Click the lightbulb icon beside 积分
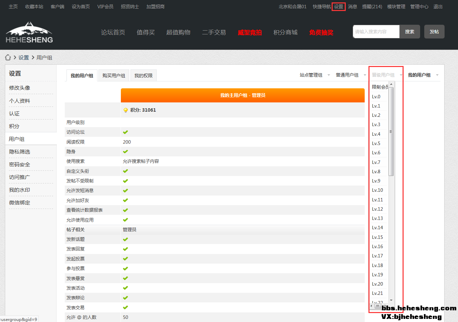The height and width of the screenshot is (322, 458). tap(126, 110)
